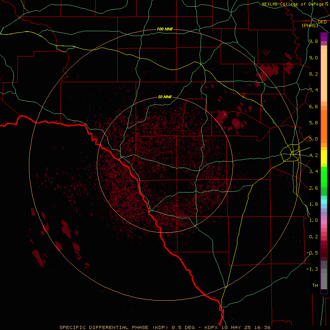The width and height of the screenshot is (330, 330).
Task: Pick the pale peach segment near 8.2
Action: click(x=324, y=75)
